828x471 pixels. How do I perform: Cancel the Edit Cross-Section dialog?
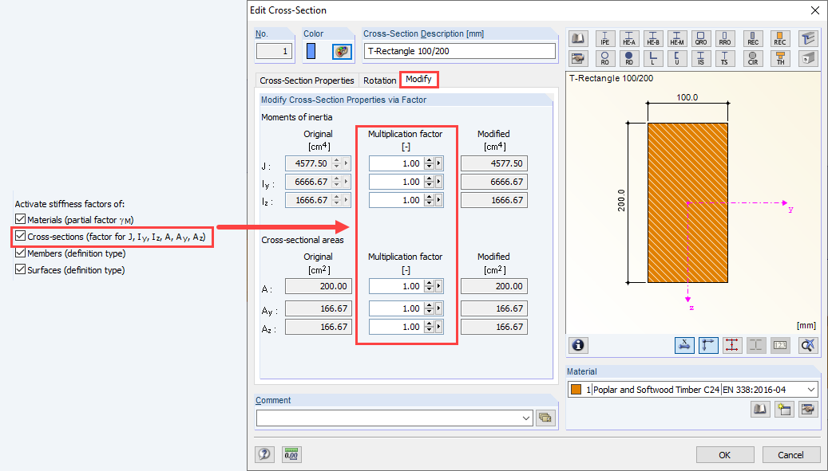click(x=790, y=455)
